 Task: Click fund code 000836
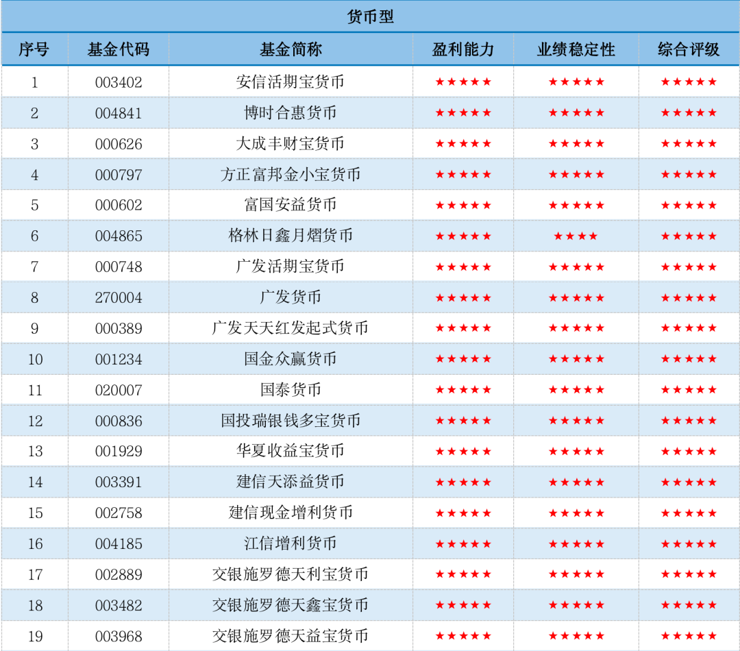pos(119,421)
